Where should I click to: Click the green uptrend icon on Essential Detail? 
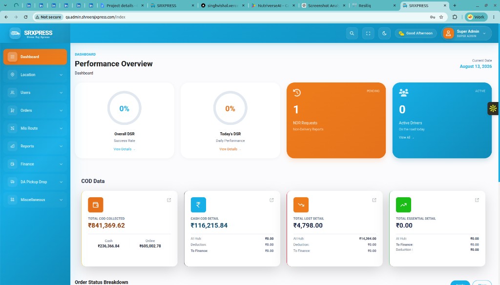(x=403, y=204)
